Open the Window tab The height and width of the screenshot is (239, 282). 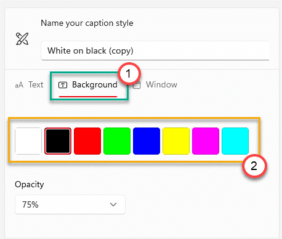[161, 84]
